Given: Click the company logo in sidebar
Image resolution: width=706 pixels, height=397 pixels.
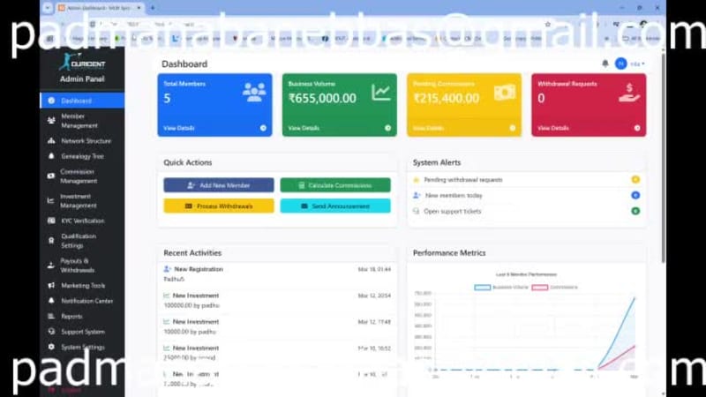Looking at the screenshot, I should (x=82, y=62).
